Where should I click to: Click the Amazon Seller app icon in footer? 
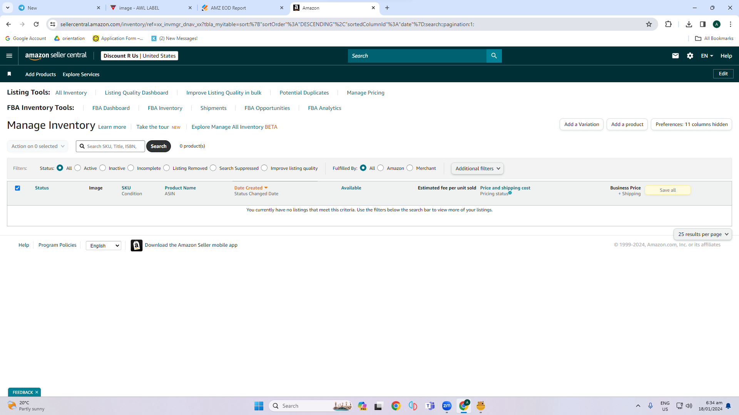(x=136, y=245)
